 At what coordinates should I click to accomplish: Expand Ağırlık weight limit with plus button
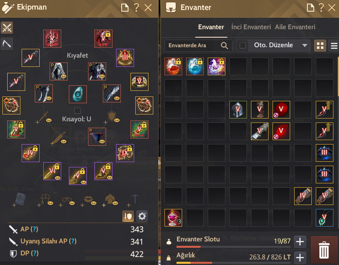[x=300, y=258]
